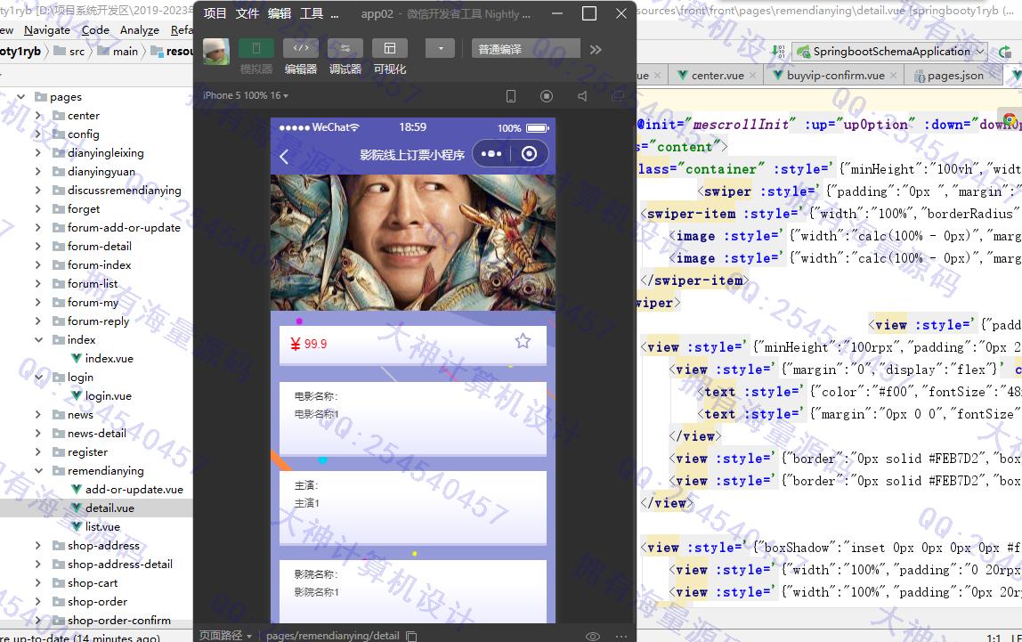This screenshot has height=642, width=1022.
Task: Open the compile mode dropdown 普通编译
Action: click(526, 49)
